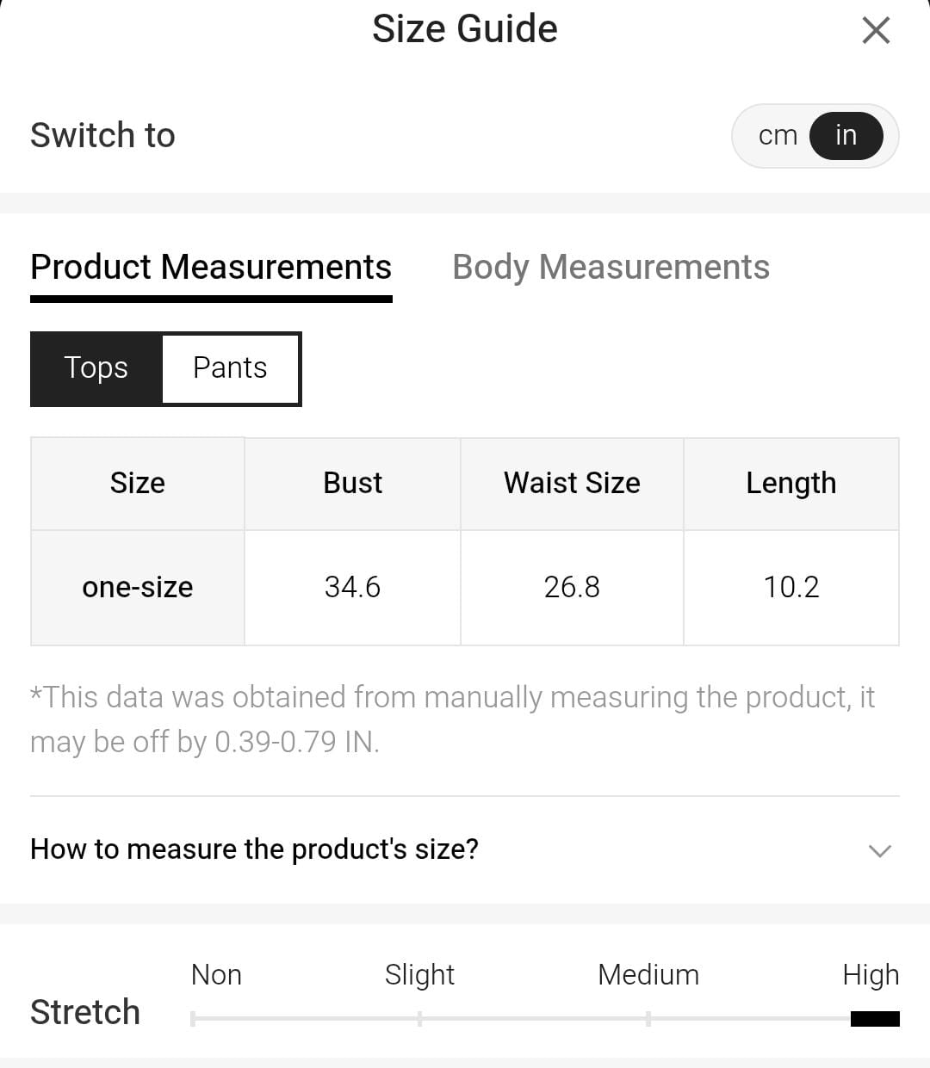Click the Non stretch label
This screenshot has height=1068, width=930.
[216, 975]
